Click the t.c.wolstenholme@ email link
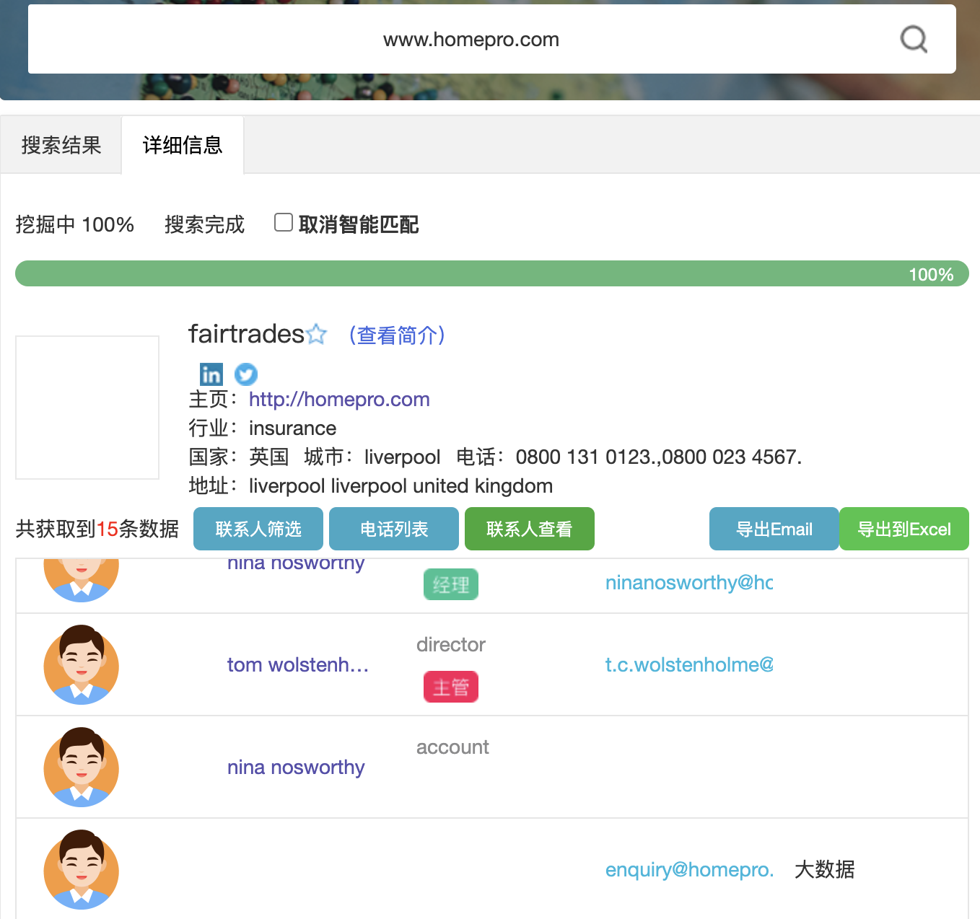This screenshot has height=919, width=980. [x=689, y=664]
